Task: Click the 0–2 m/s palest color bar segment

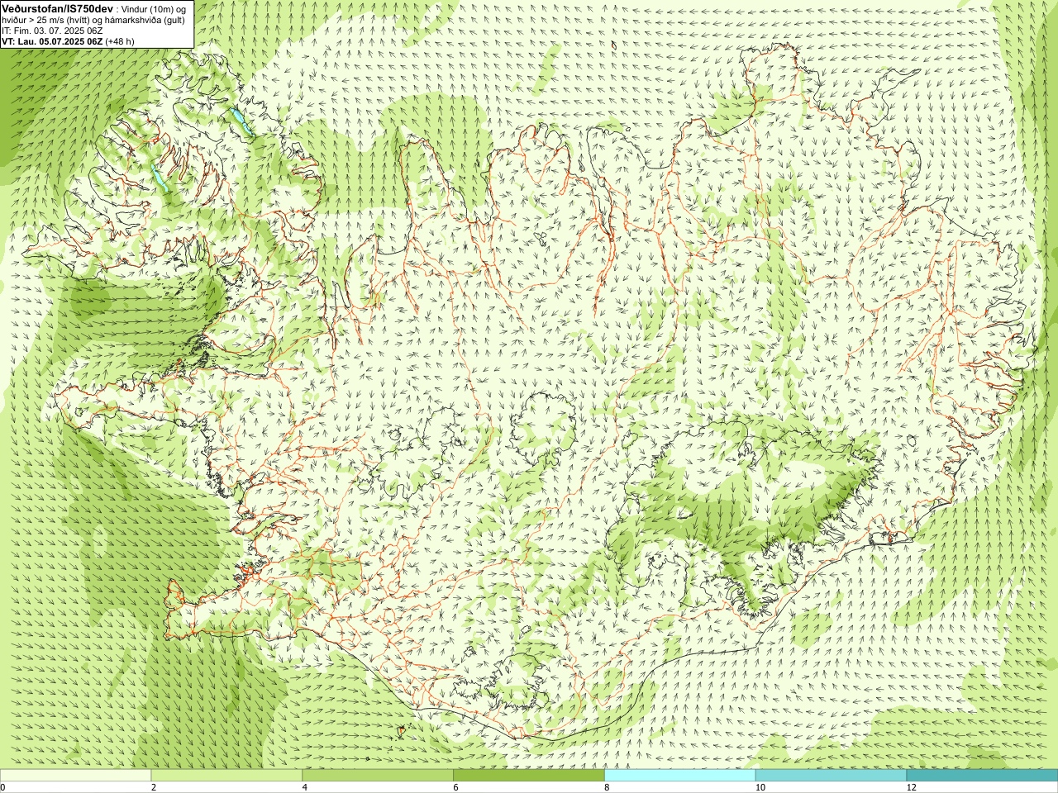Action: coord(75,776)
